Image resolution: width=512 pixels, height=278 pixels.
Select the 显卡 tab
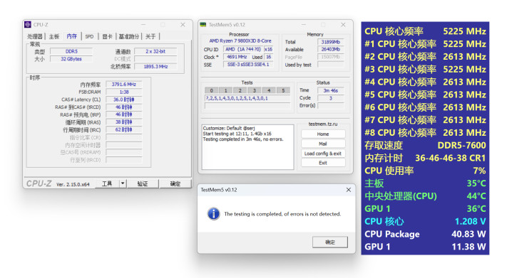(x=107, y=36)
